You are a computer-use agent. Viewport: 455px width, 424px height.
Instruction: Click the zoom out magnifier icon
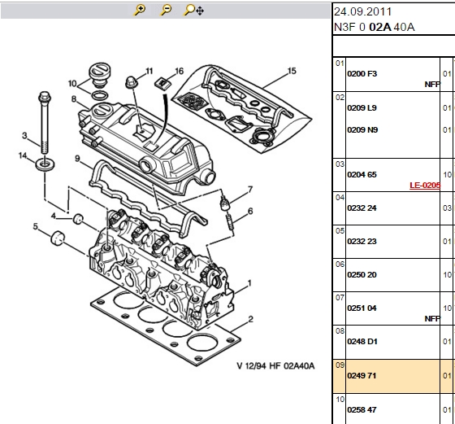pyautogui.click(x=166, y=10)
